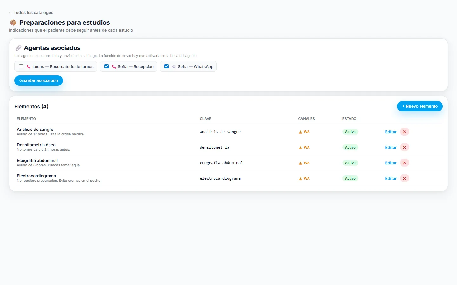Click the Elementos (4) heading
Screen dimensions: 457x285
tap(31, 106)
